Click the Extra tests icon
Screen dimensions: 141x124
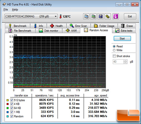click(x=117, y=31)
